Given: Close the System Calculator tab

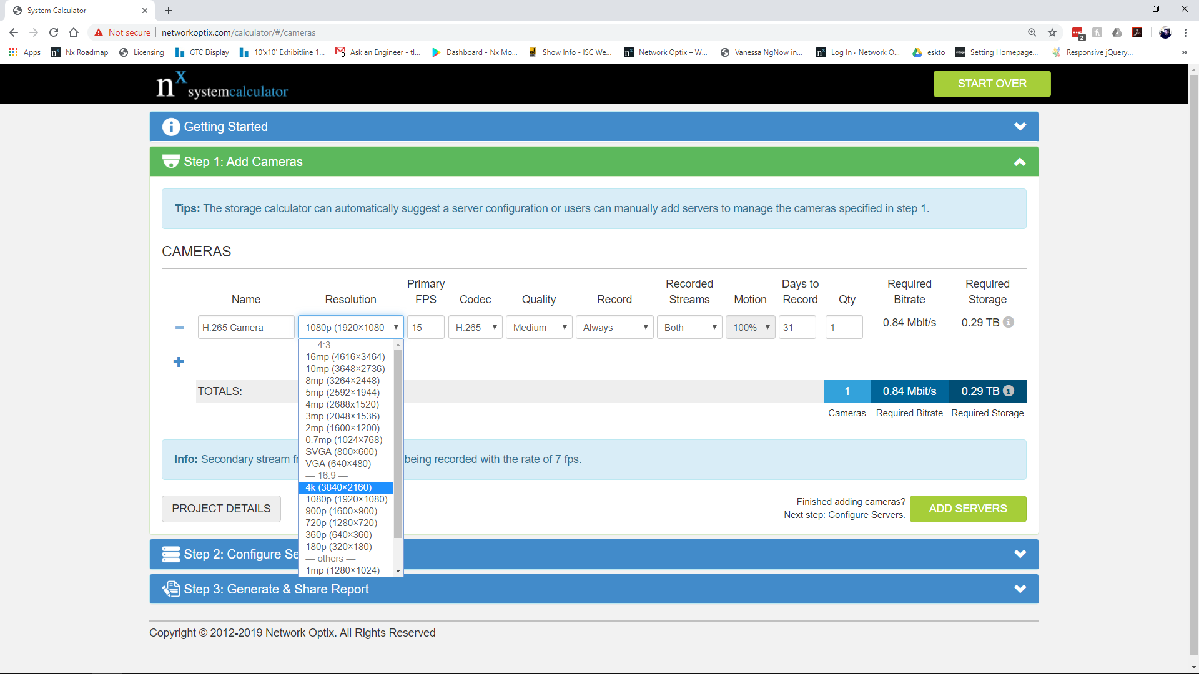Looking at the screenshot, I should 144,11.
